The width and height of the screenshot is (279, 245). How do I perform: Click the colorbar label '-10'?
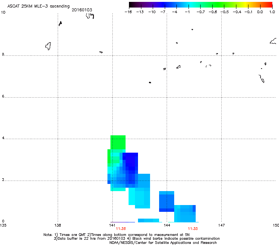tap(152, 12)
